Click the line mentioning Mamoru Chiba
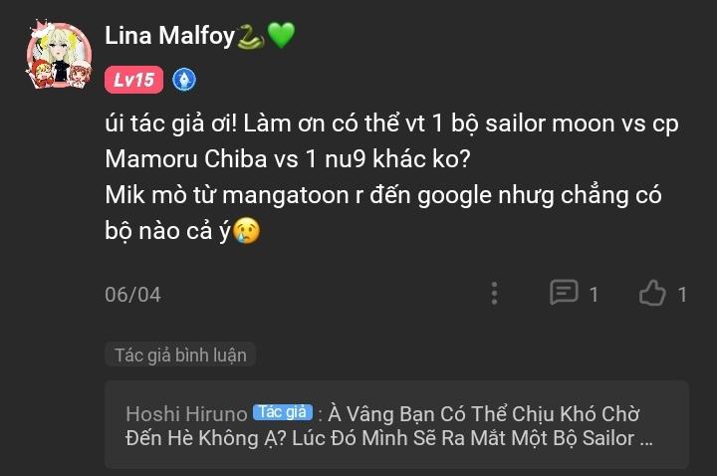The image size is (717, 476). tap(287, 158)
